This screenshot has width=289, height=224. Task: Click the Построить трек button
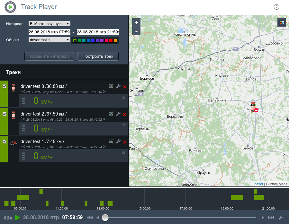pos(98,56)
